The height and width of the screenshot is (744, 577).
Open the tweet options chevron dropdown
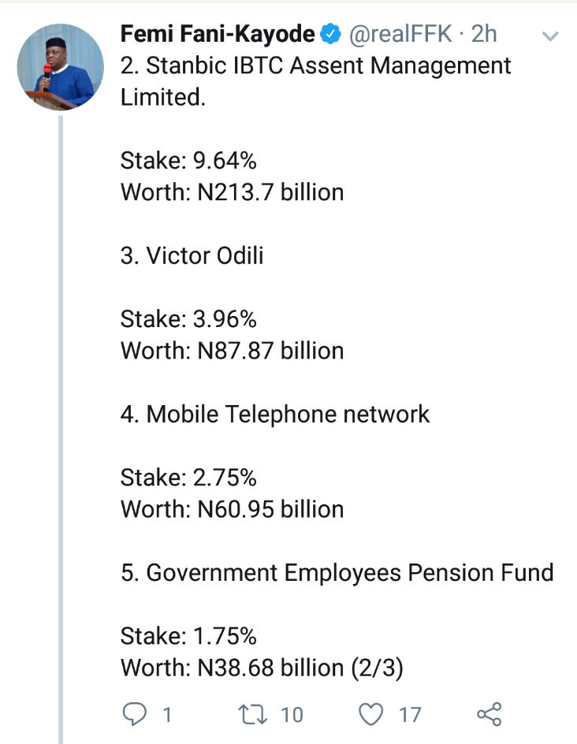(551, 35)
